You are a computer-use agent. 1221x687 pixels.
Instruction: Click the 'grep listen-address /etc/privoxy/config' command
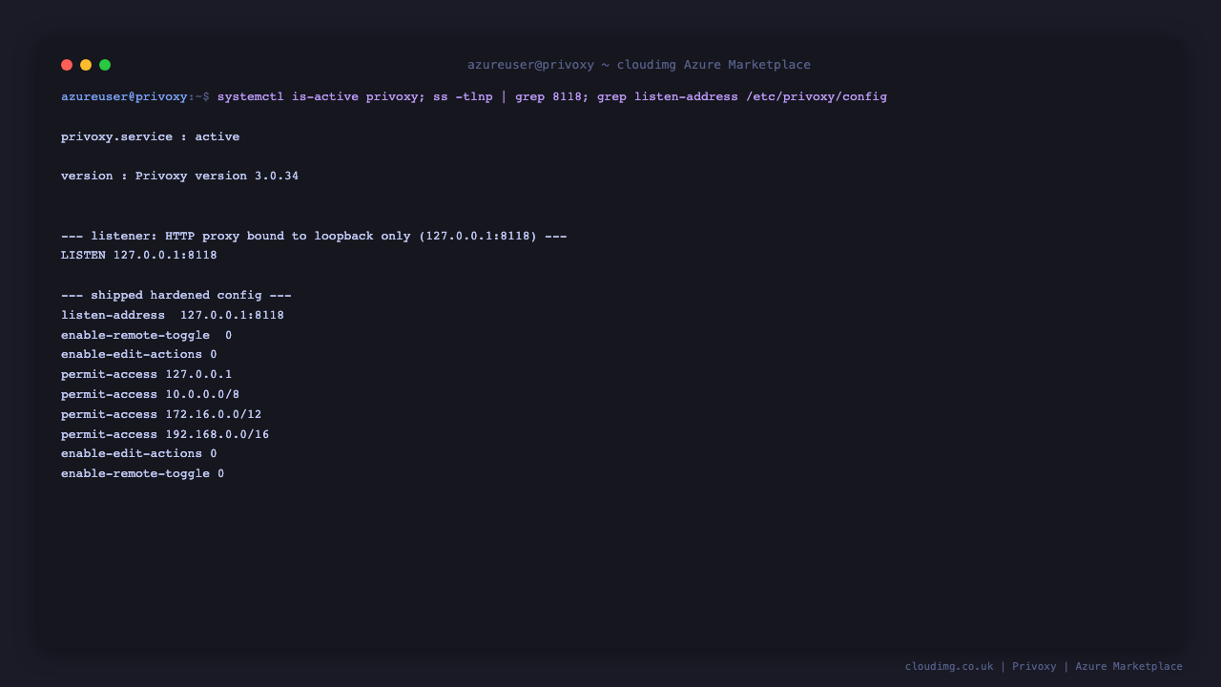pyautogui.click(x=742, y=96)
